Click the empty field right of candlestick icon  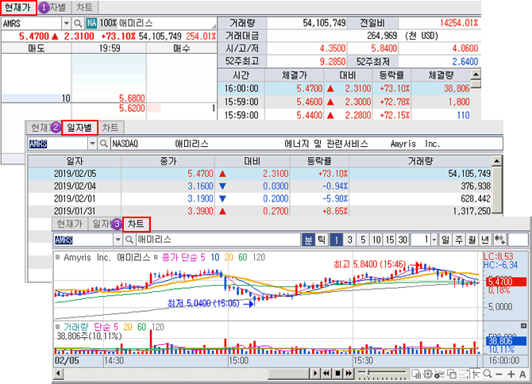[x=518, y=240]
